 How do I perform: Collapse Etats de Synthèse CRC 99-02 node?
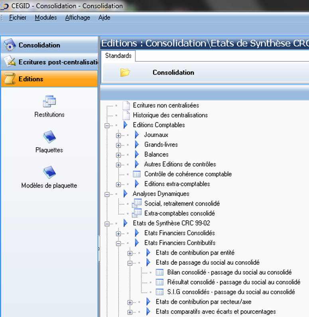click(x=107, y=224)
